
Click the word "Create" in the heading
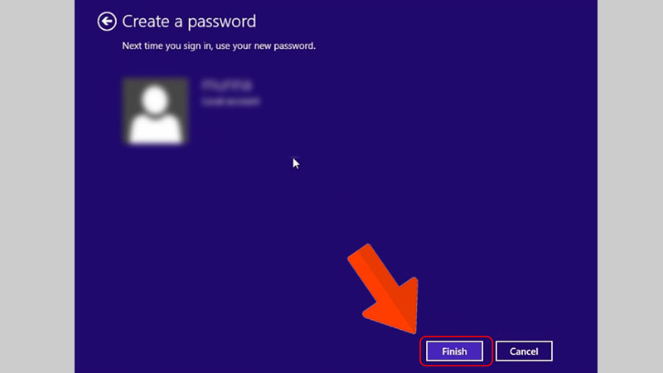pos(147,22)
